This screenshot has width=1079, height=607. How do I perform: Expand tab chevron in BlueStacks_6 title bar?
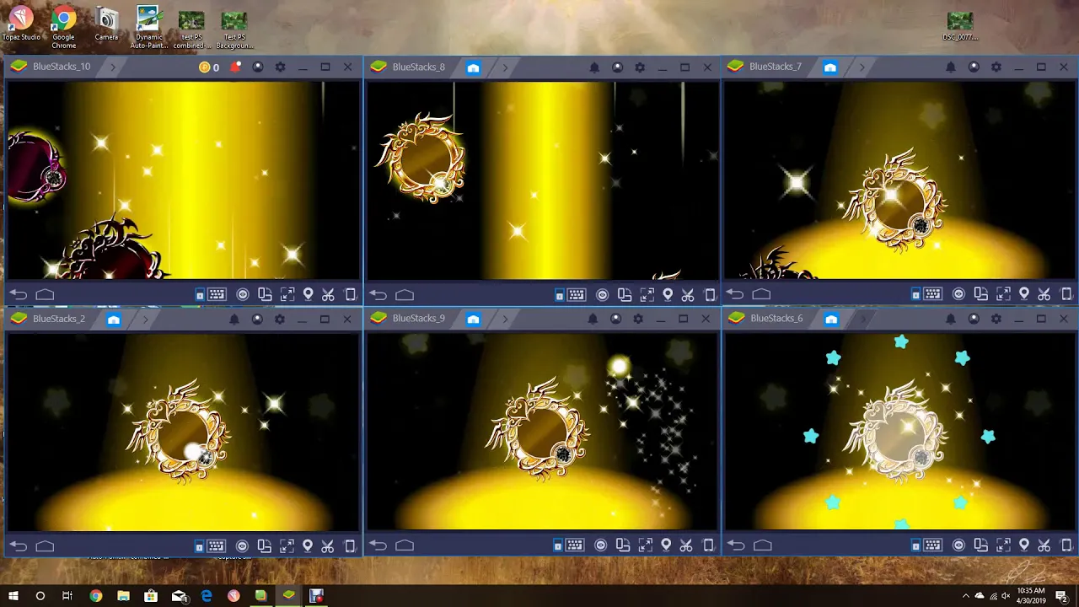click(862, 319)
